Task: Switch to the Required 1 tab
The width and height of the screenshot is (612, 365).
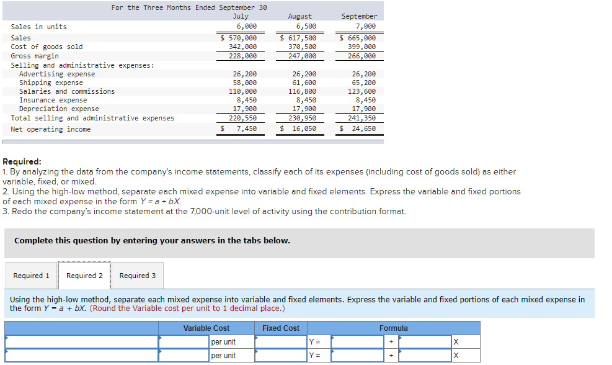Action: (x=31, y=276)
